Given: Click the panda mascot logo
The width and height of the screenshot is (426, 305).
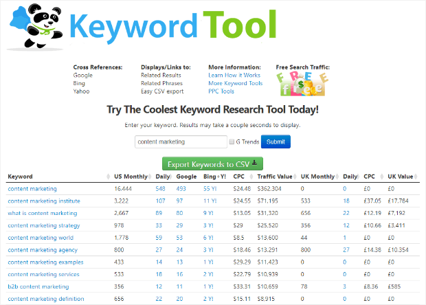Looking at the screenshot, I should click(36, 26).
